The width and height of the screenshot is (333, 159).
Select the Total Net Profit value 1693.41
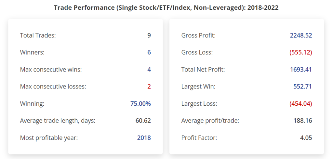(x=301, y=70)
